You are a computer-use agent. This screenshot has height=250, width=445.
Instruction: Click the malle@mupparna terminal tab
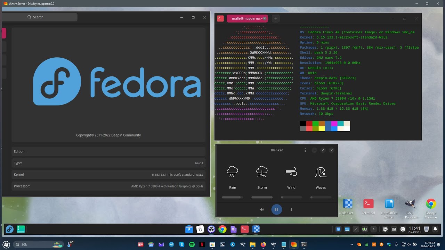coord(247,19)
